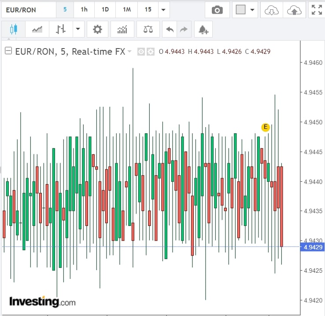Select the bar chart style icon
Screen dimensions: 325x316
point(61,30)
